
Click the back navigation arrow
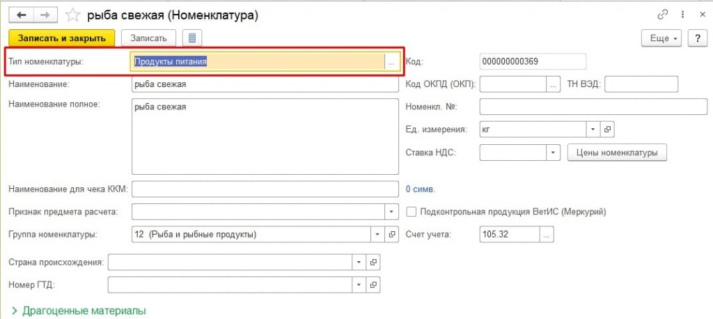[x=21, y=15]
